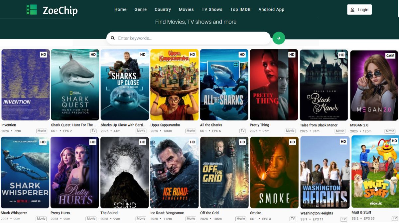Open the Washington Heights poster
The image size is (399, 224).
point(325,172)
